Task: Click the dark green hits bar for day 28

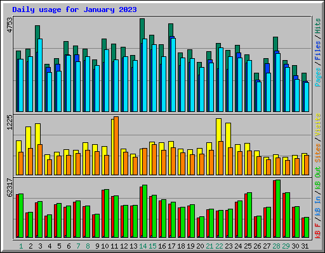Action: coord(275,44)
